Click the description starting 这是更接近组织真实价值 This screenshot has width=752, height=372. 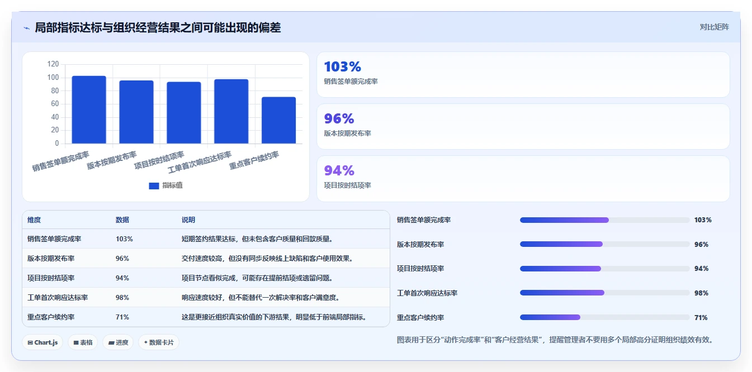click(x=275, y=317)
